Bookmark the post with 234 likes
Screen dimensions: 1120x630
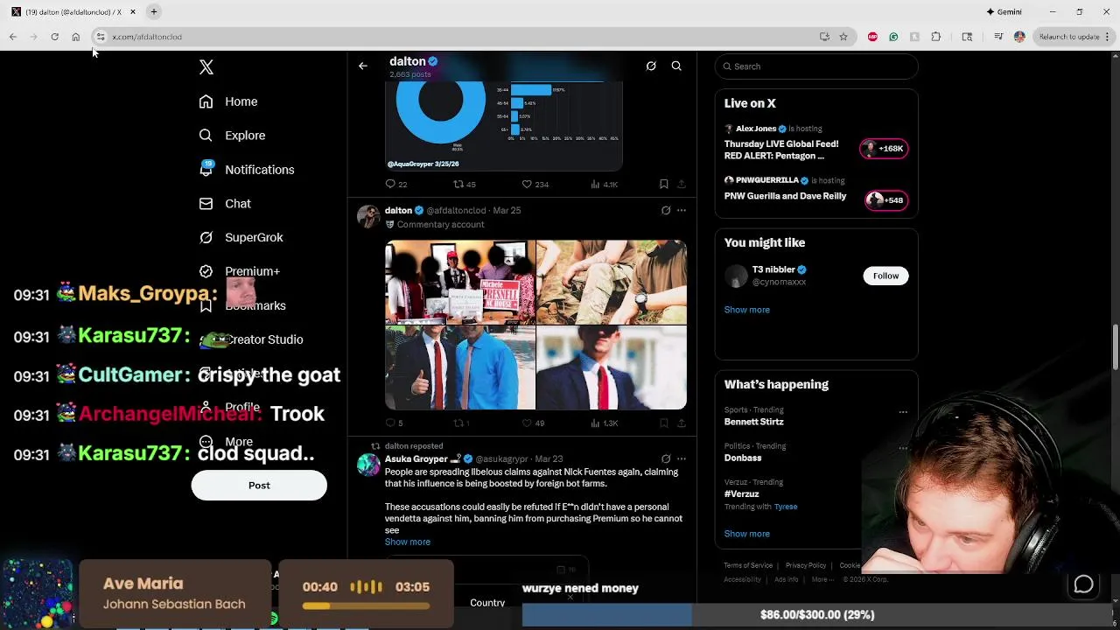click(x=664, y=184)
